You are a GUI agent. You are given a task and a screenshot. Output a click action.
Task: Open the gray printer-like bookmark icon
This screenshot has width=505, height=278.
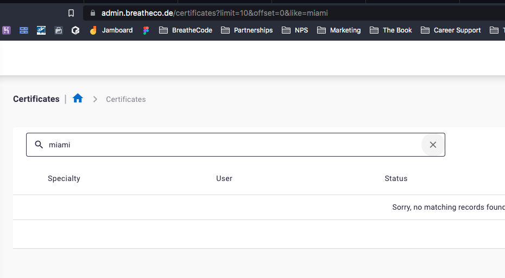[x=58, y=30]
